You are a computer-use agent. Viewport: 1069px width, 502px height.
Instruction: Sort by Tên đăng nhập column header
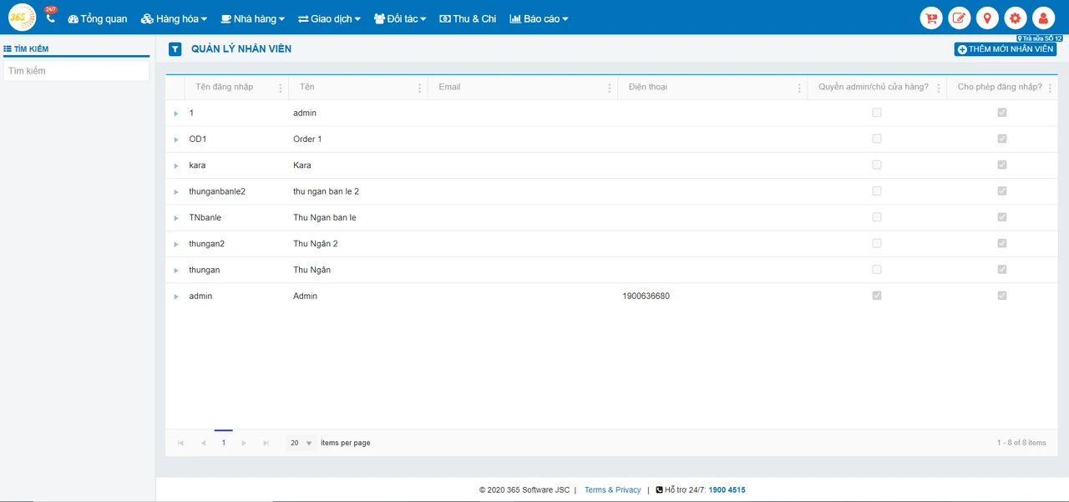click(224, 87)
